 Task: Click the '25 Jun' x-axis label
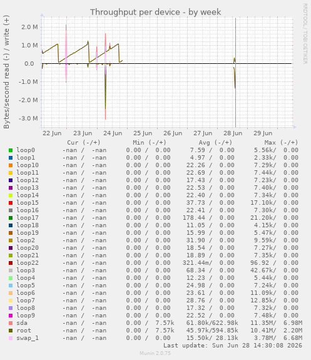coord(143,133)
